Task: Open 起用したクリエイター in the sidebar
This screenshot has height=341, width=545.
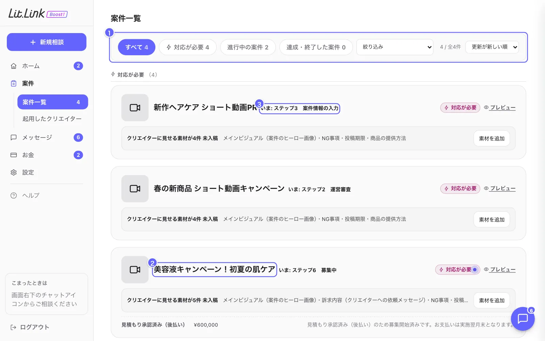Action: coord(52,119)
